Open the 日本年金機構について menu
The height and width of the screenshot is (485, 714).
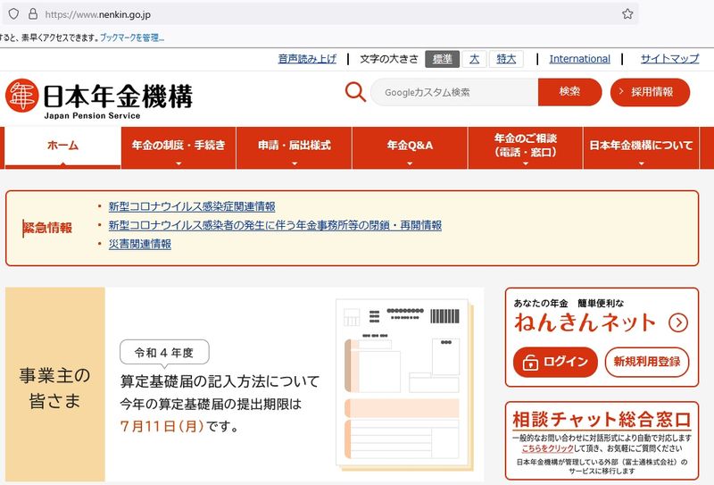[641, 147]
